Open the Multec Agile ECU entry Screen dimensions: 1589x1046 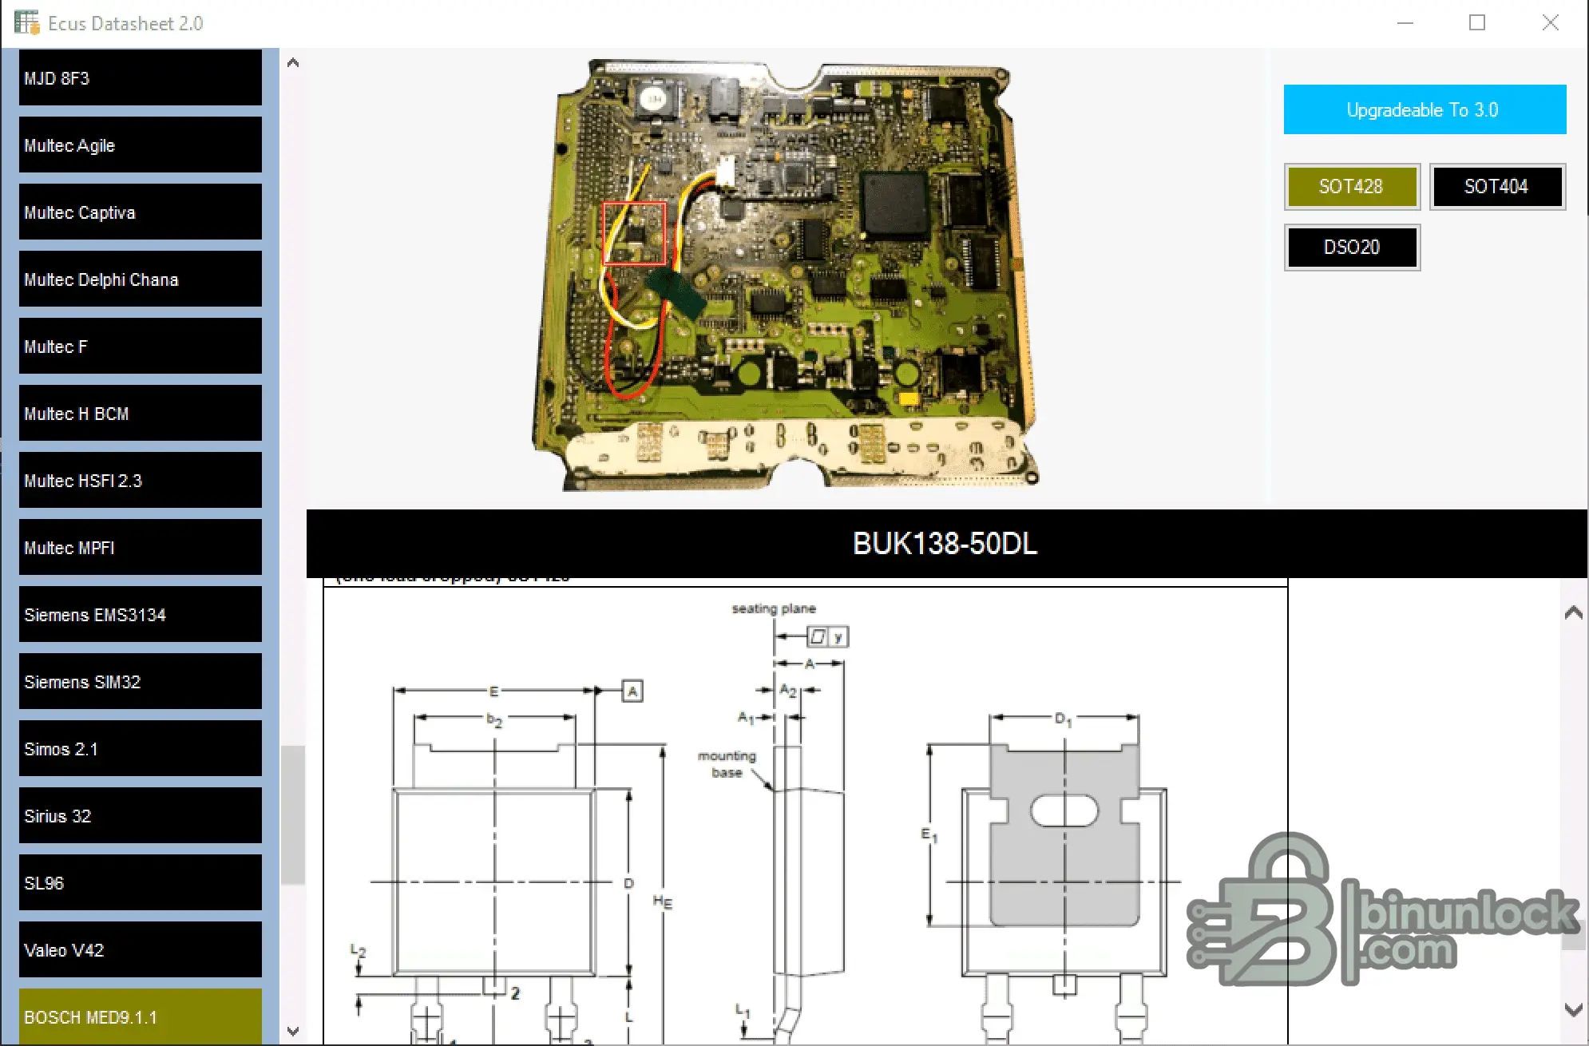(141, 145)
